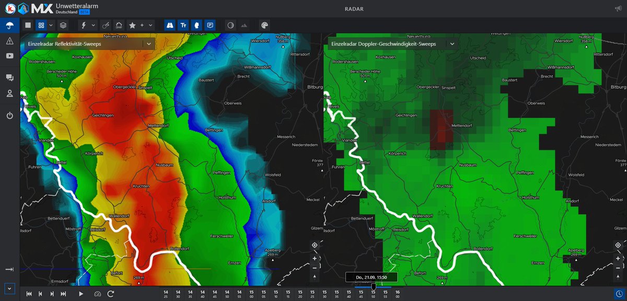Viewport: 627px width, 301px height.
Task: Toggle the blue map pin marker icon
Action: [196, 25]
